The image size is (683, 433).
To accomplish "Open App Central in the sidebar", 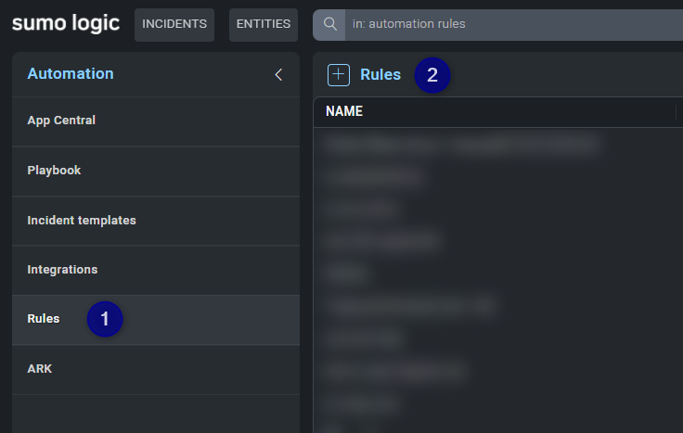I will click(x=61, y=121).
